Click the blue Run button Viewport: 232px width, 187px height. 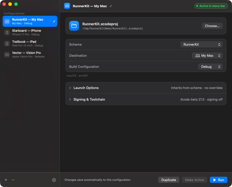218,180
